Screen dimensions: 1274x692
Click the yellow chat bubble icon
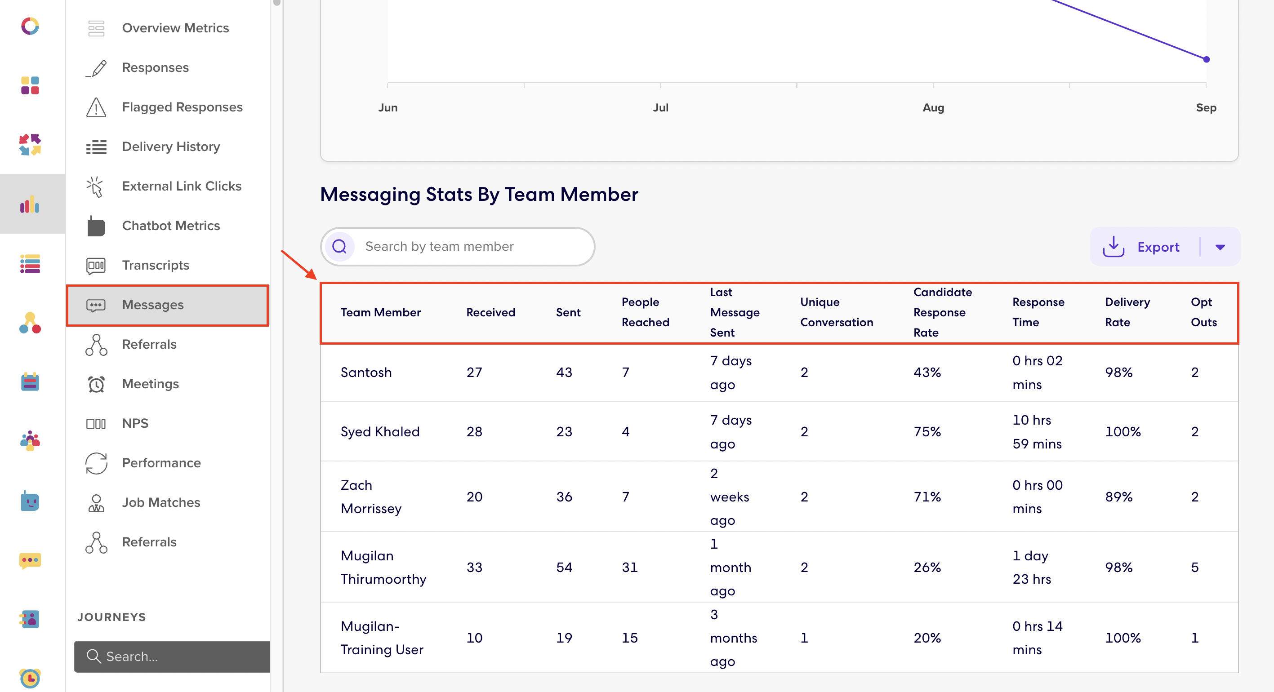click(x=30, y=560)
